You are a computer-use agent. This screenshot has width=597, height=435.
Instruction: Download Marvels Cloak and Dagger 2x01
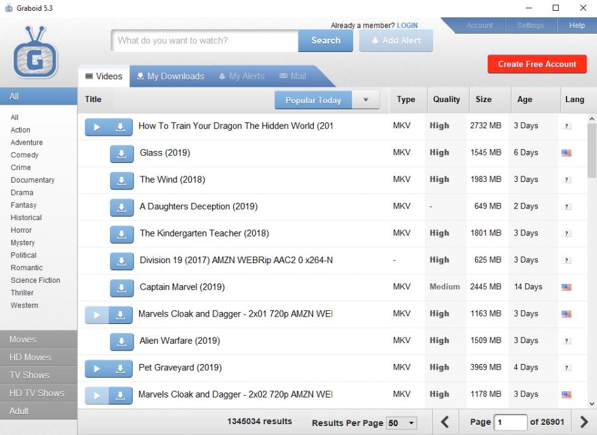pyautogui.click(x=120, y=315)
